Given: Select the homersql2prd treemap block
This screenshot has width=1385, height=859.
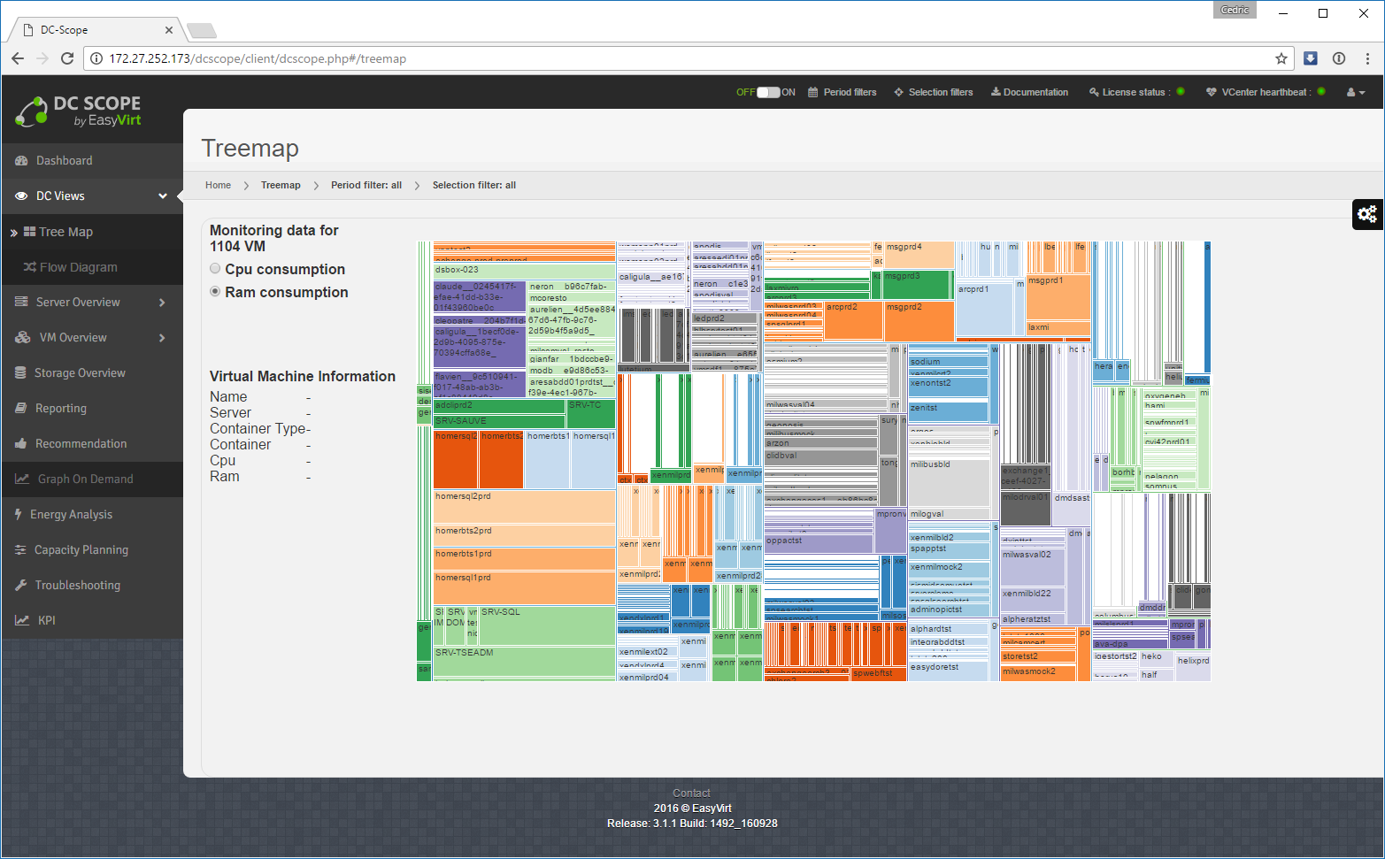Looking at the screenshot, I should point(524,507).
